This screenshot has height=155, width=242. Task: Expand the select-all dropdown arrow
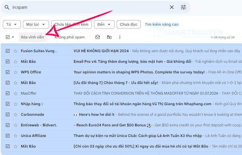[x=13, y=37]
